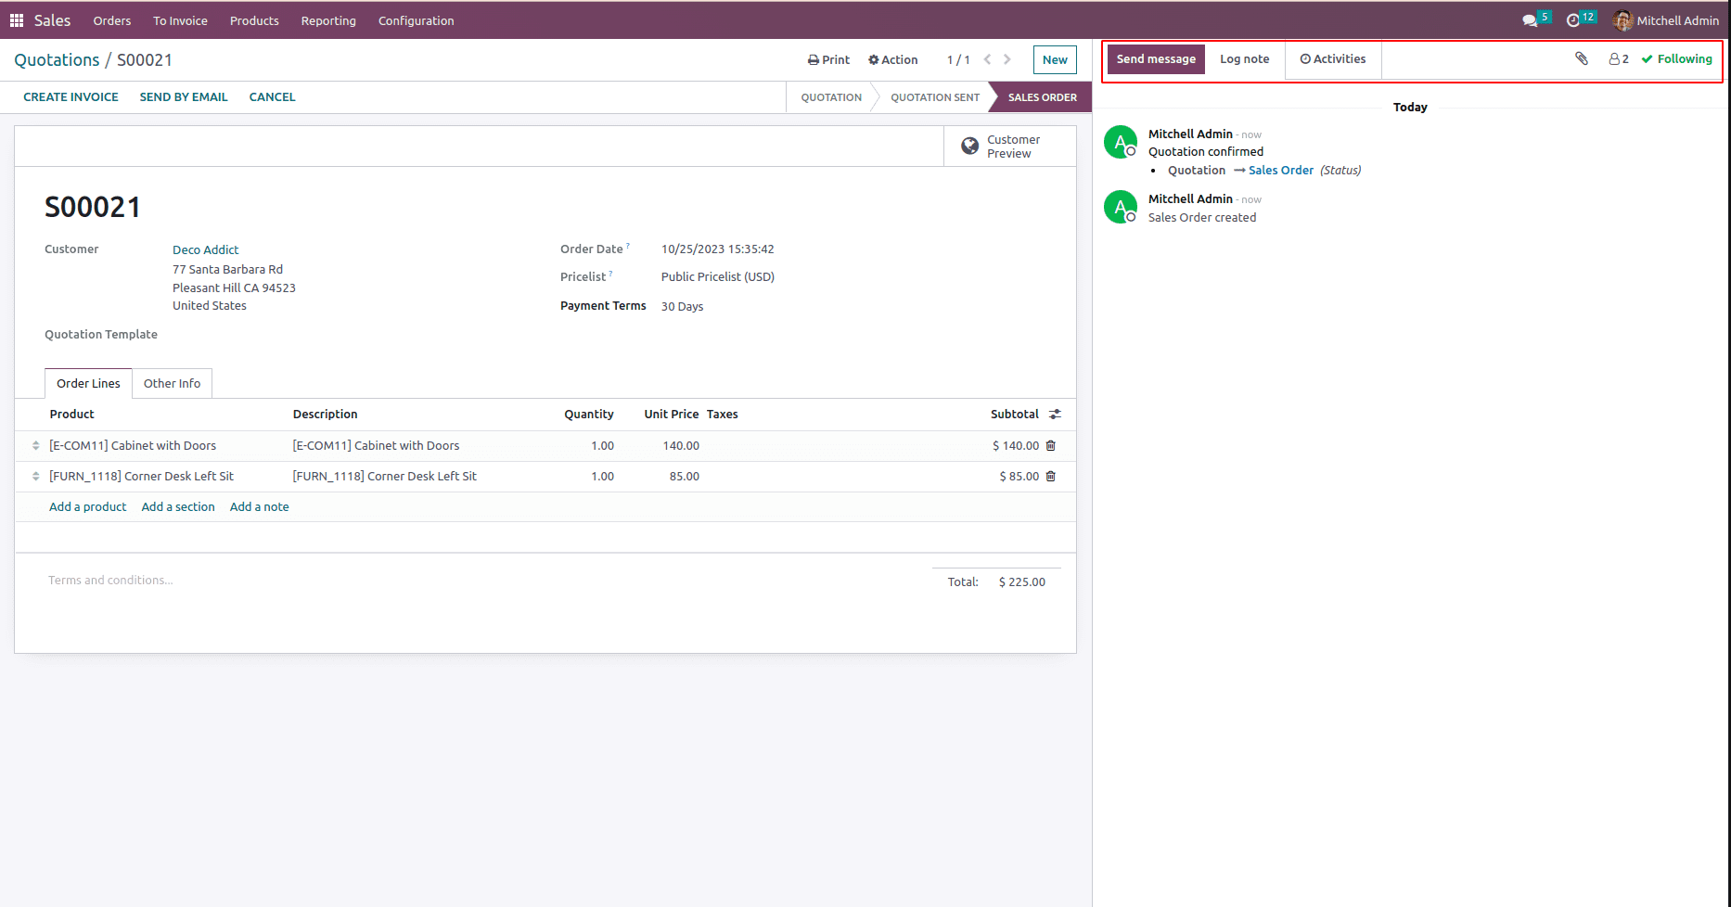Click Add a section link
The image size is (1731, 907).
click(x=178, y=507)
